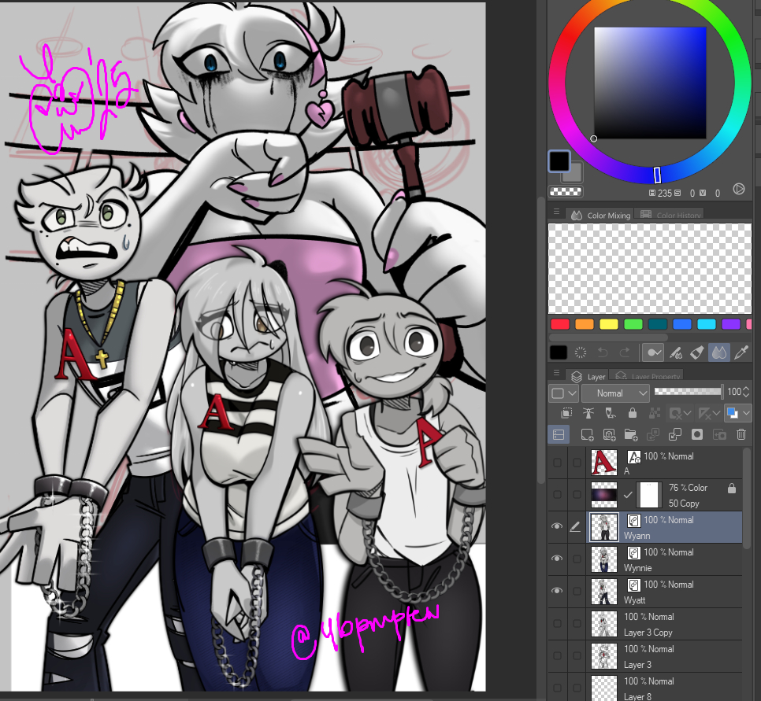Click the Merge with Layer Below icon

pyautogui.click(x=674, y=434)
